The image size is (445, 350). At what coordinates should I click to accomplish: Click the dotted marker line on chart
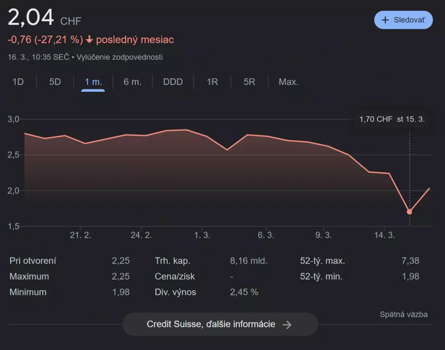[x=409, y=169]
